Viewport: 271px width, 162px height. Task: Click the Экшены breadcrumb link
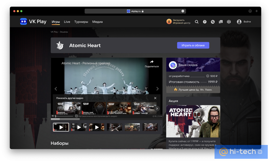point(64,32)
